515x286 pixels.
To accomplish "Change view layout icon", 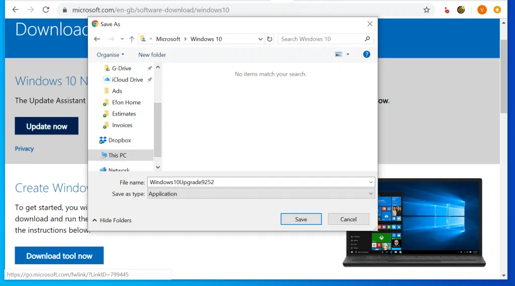I will click(x=338, y=54).
